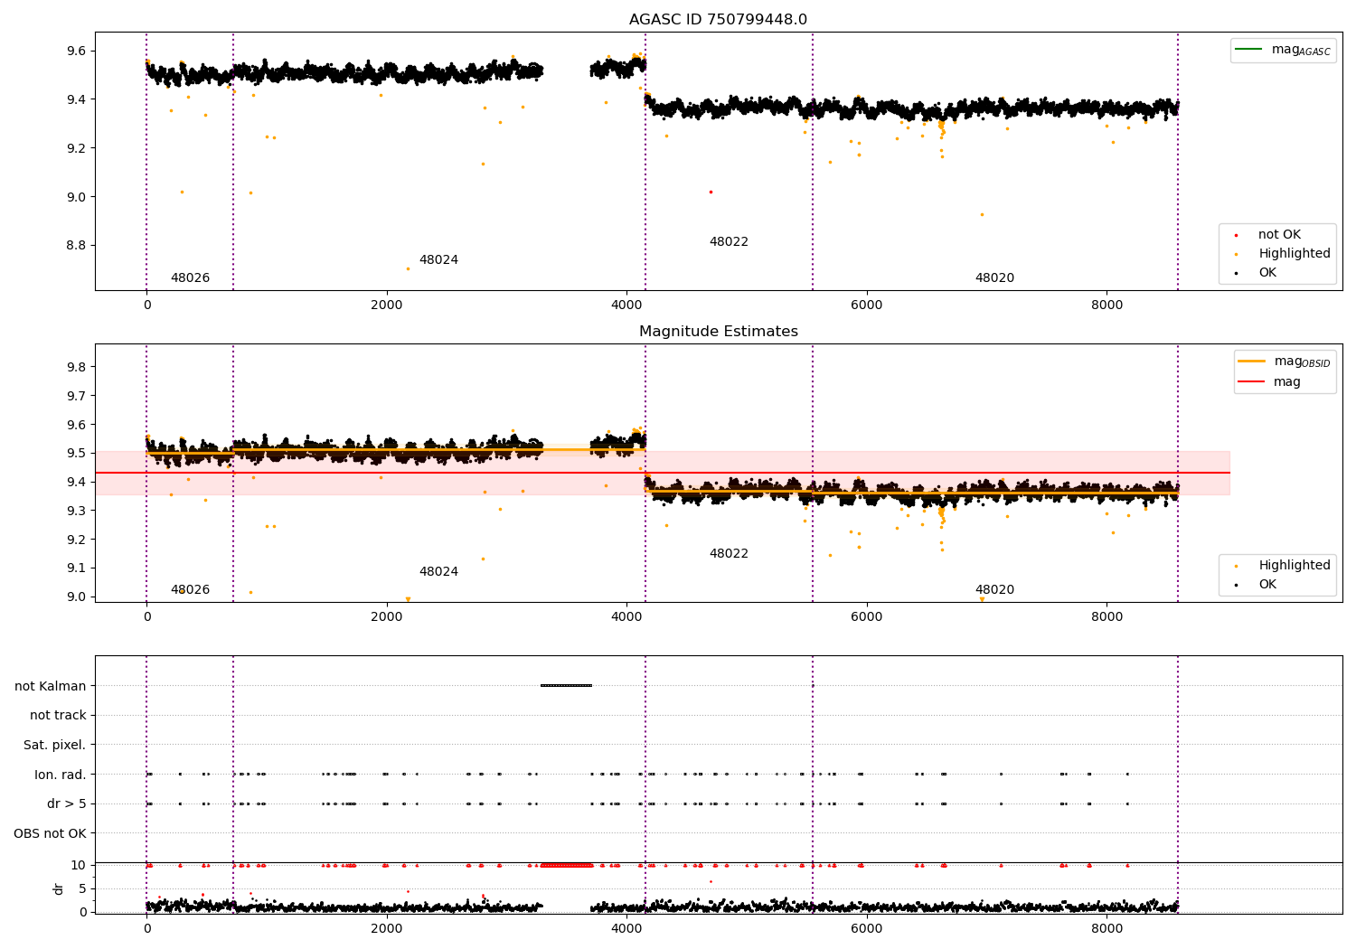Click obsid label 48026 in top plot

190,278
